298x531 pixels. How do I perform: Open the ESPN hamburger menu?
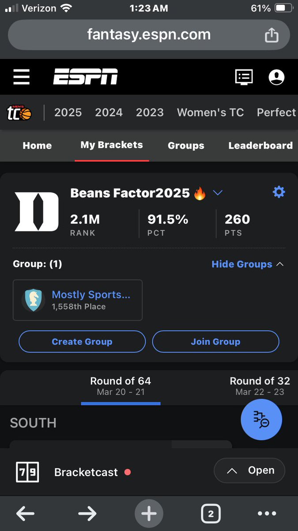click(x=21, y=77)
